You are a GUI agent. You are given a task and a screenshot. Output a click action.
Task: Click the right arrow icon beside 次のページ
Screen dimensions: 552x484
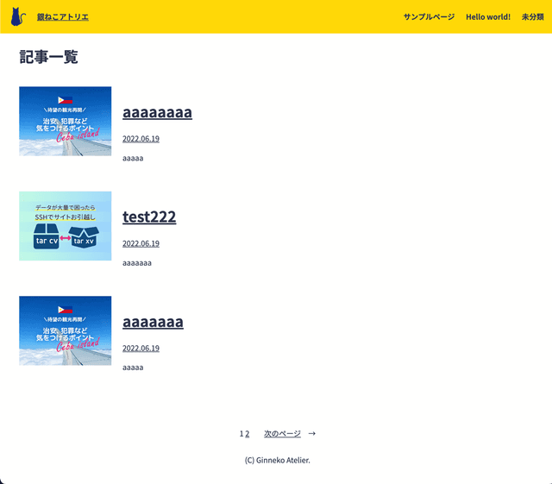[311, 434]
